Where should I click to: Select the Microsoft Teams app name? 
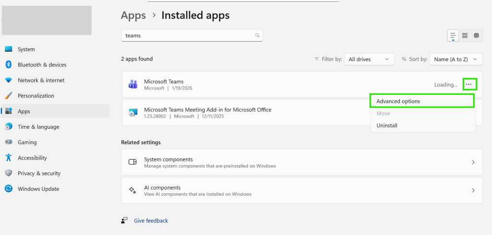(164, 81)
